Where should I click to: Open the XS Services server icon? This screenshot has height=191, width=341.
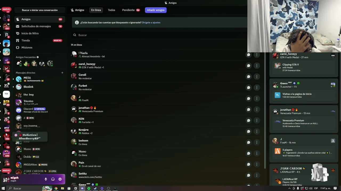(6, 85)
